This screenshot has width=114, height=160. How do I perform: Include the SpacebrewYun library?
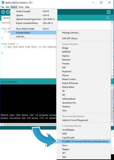click(x=84, y=103)
